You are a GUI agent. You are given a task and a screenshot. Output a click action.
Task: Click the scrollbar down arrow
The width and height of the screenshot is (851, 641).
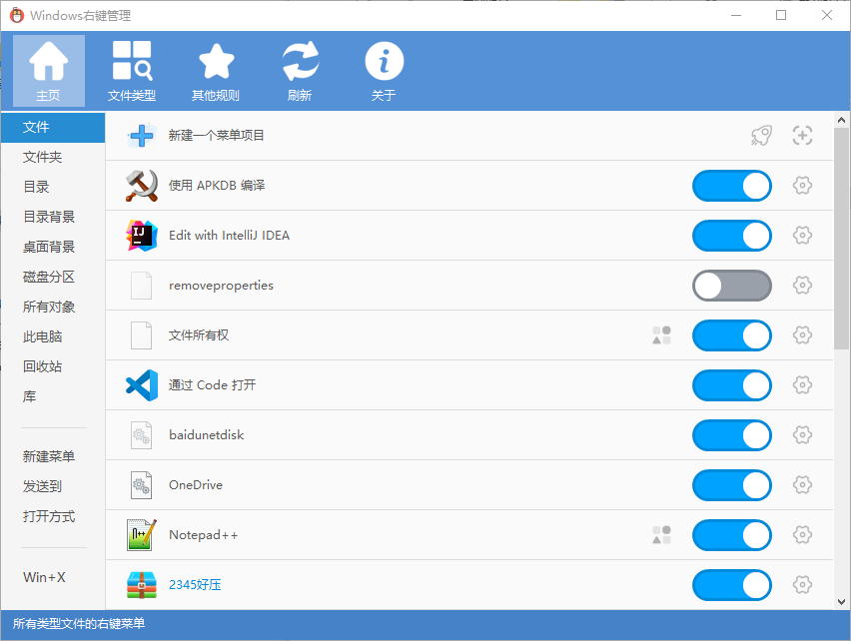pyautogui.click(x=841, y=602)
